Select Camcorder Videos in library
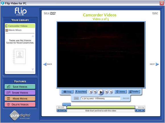The image size is (165, 123). pyautogui.click(x=20, y=26)
